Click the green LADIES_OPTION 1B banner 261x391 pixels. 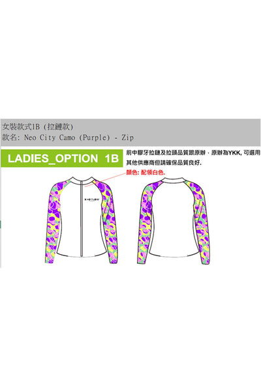pos(62,158)
